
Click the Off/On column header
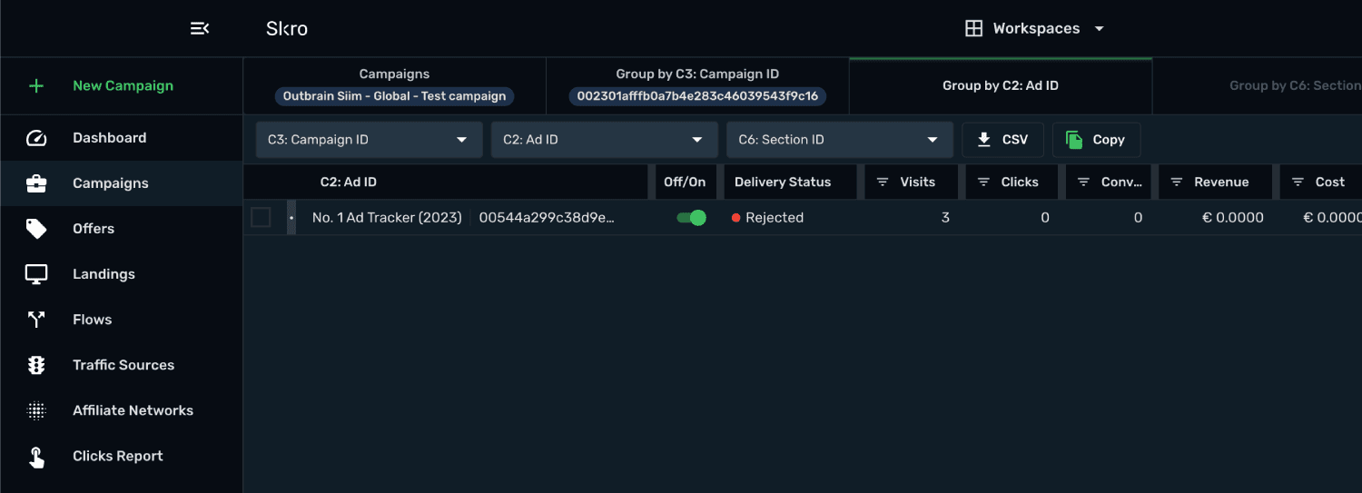685,182
